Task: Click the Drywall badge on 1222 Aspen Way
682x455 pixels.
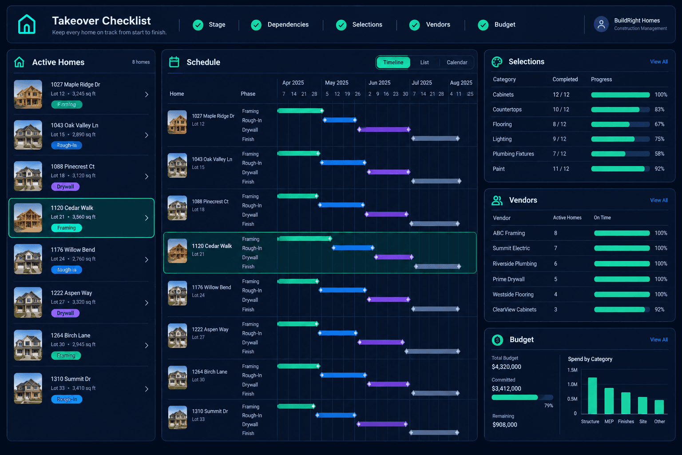Action: coord(65,313)
